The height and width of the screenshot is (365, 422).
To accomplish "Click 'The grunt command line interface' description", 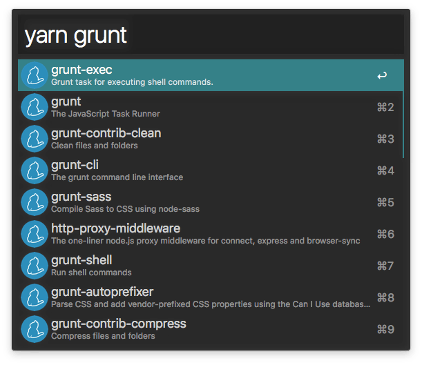I will [117, 177].
